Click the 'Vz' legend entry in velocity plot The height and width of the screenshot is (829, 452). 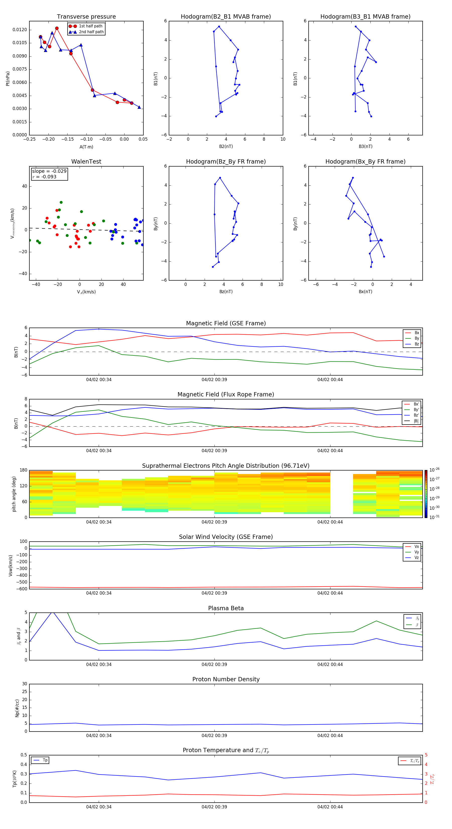(412, 558)
